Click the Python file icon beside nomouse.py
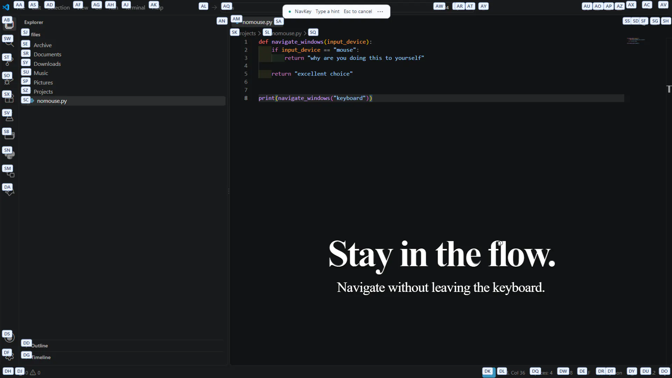The width and height of the screenshot is (672, 378). pyautogui.click(x=33, y=101)
